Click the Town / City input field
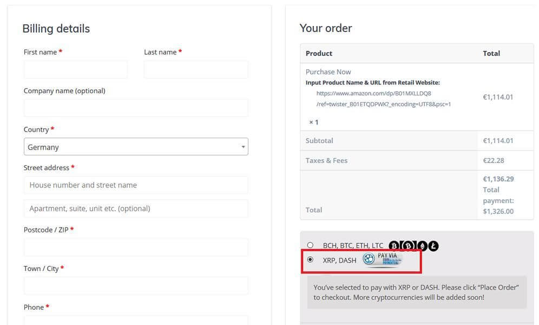Screen dimensions: 539x325 click(135, 285)
